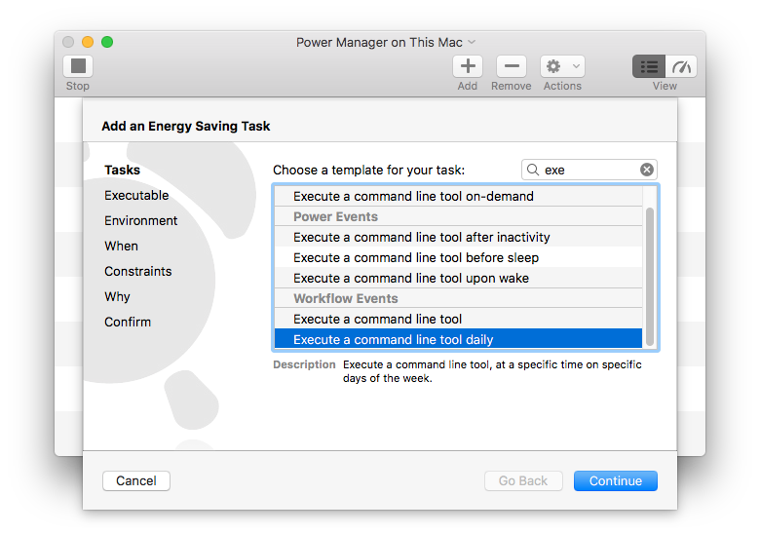Click the Continue button
760x534 pixels.
[x=616, y=480]
